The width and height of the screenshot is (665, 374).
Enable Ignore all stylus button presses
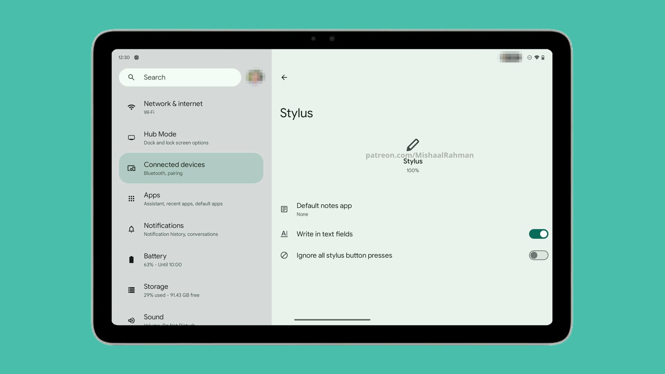click(x=538, y=255)
